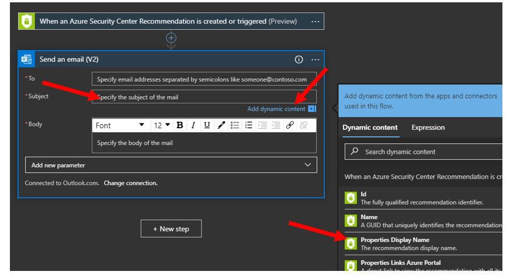Click the Properties Display Name shield icon
Viewport: 510px width, 275px height.
351,244
